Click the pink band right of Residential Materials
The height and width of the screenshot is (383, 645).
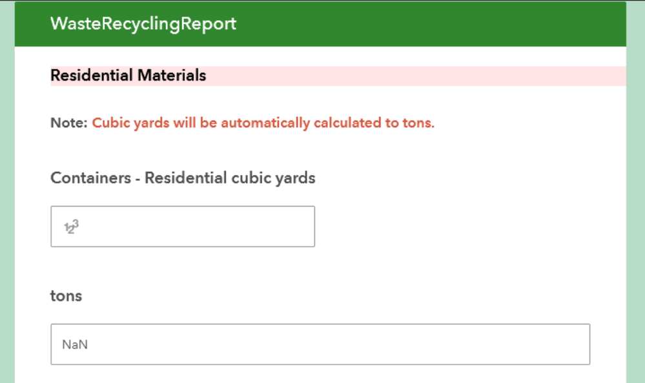420,76
